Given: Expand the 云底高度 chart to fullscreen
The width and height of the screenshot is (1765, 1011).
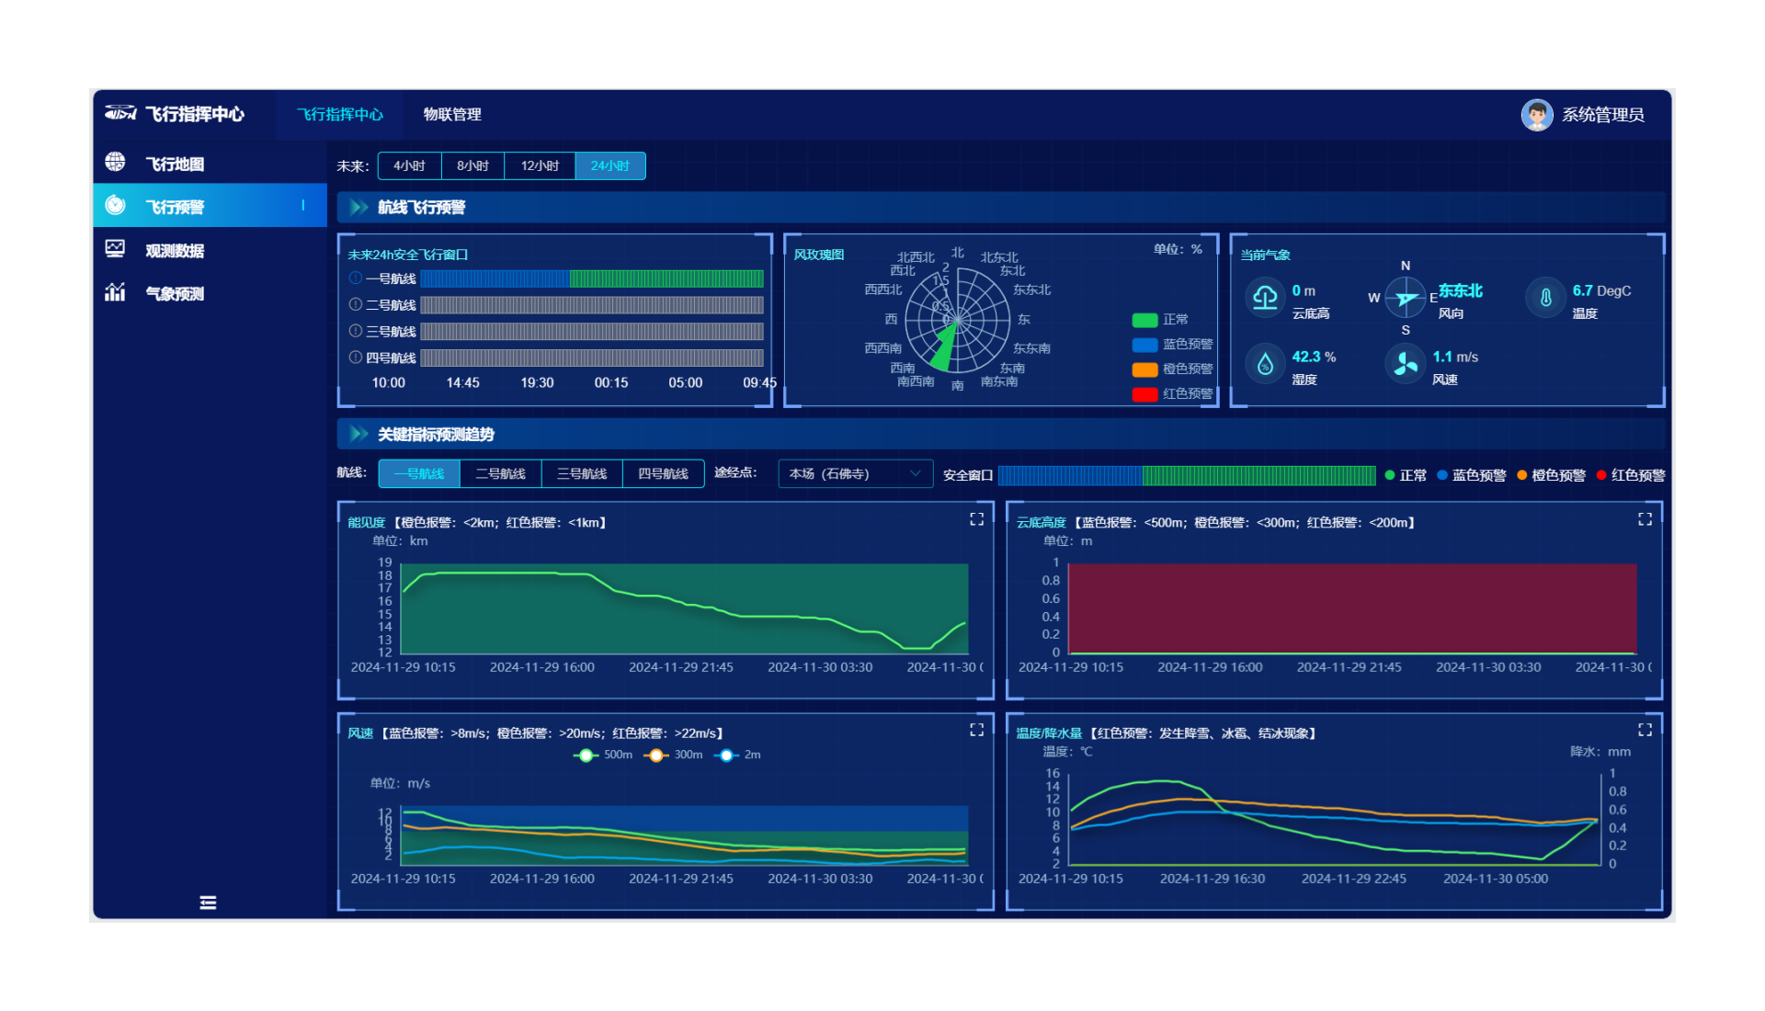Looking at the screenshot, I should [x=1645, y=519].
